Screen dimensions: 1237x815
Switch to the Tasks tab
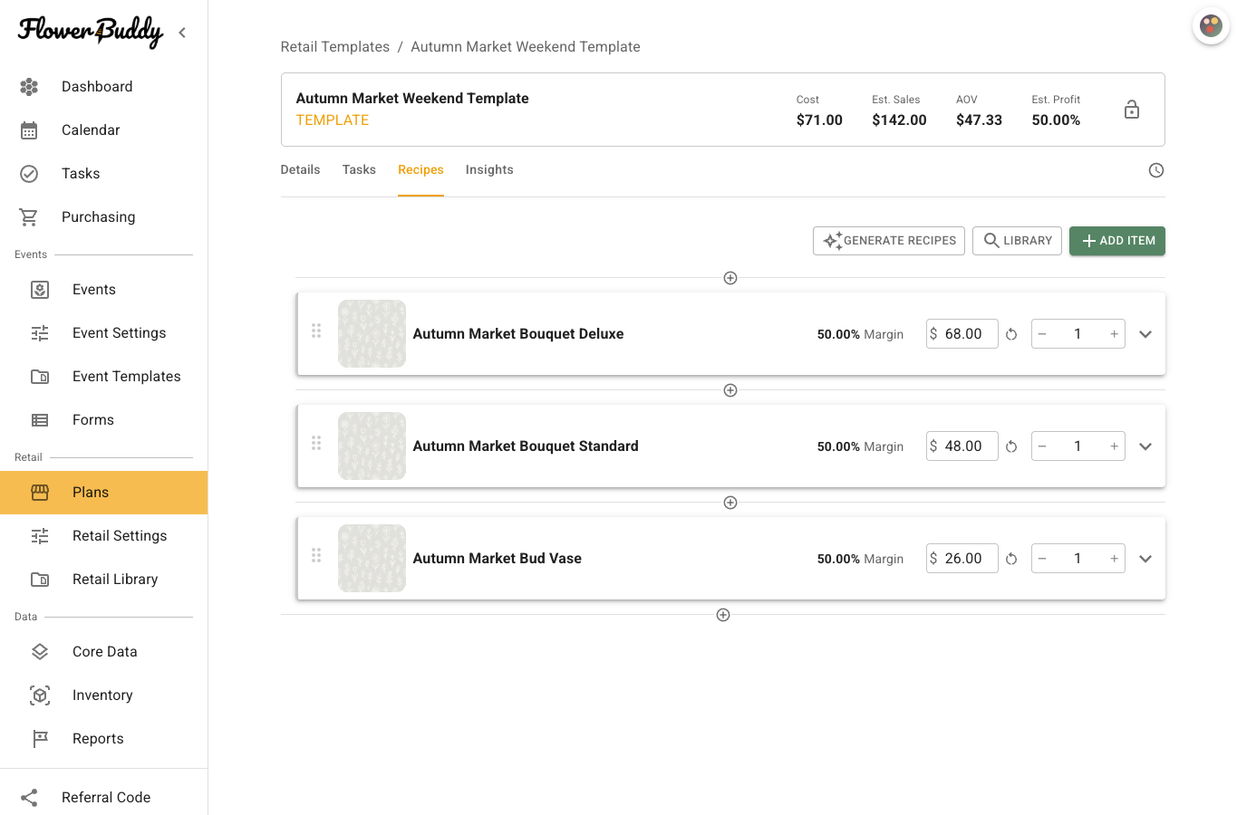tap(359, 170)
